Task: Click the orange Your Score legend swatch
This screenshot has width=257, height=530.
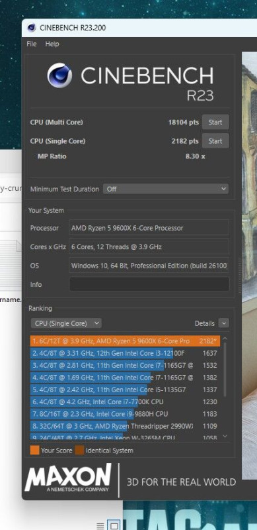Action: tap(34, 450)
